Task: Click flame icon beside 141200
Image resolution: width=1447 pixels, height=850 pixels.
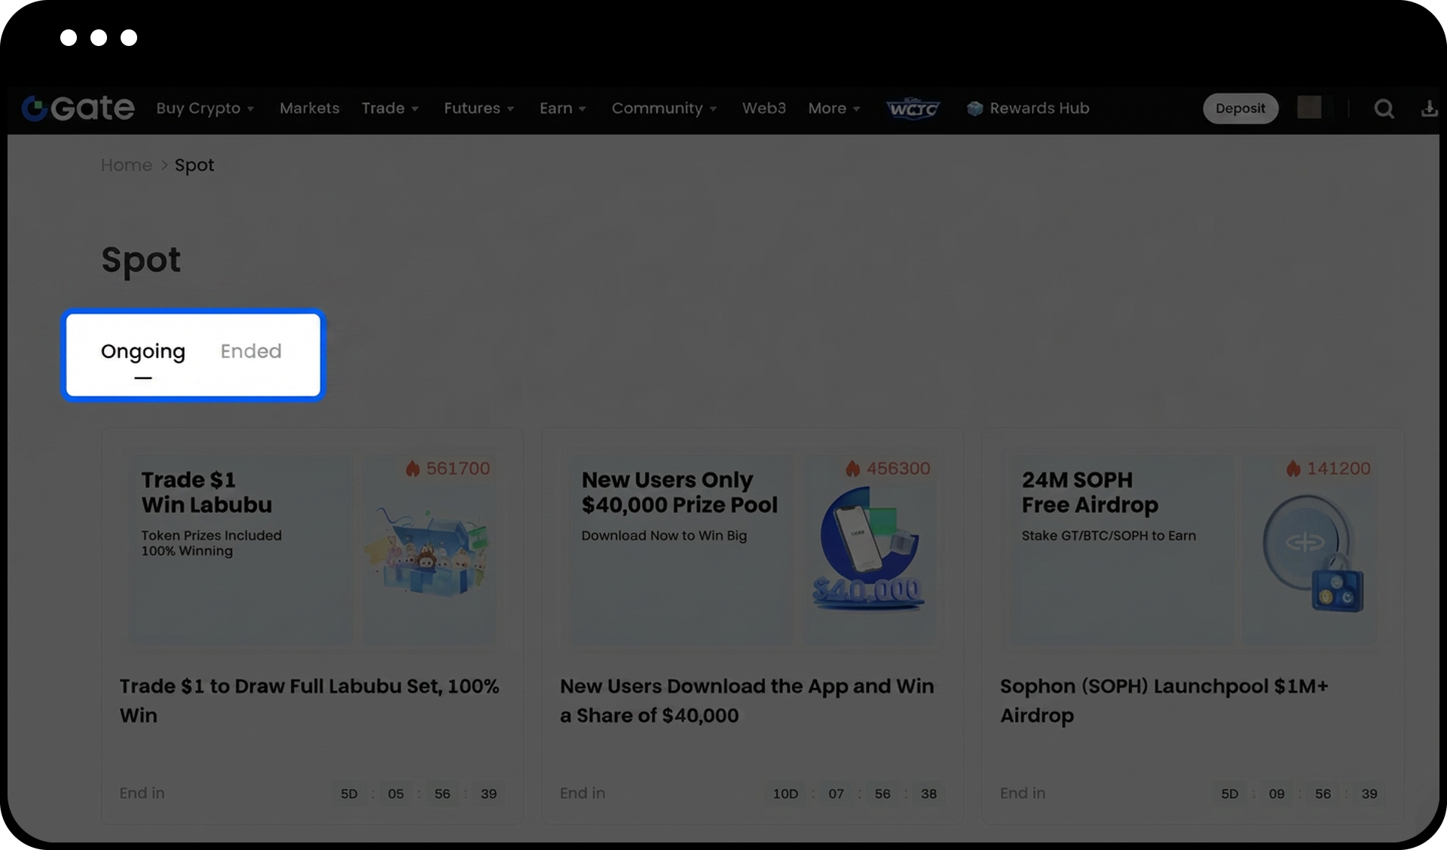Action: (1293, 469)
